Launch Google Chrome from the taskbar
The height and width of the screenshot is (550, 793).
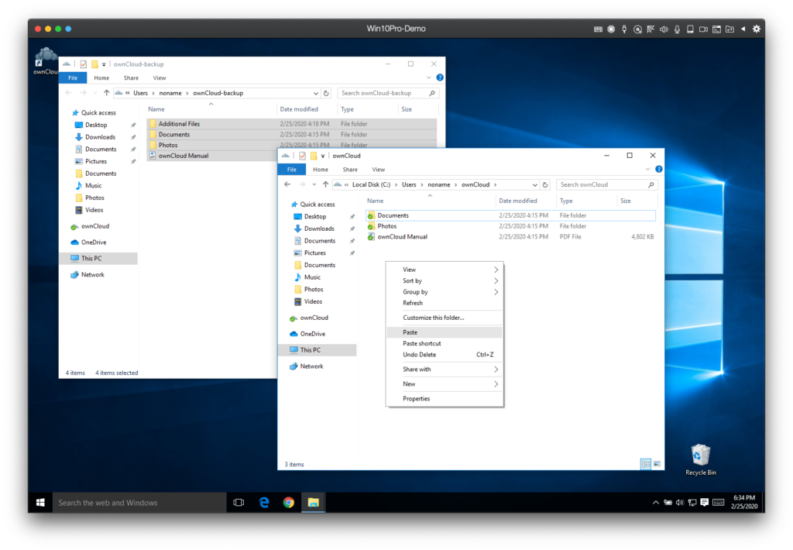[x=289, y=503]
